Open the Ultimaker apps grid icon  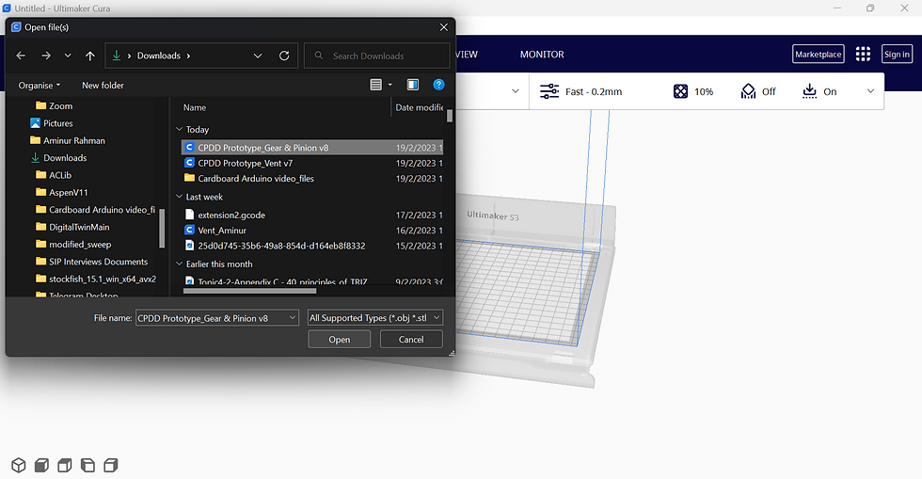(863, 55)
